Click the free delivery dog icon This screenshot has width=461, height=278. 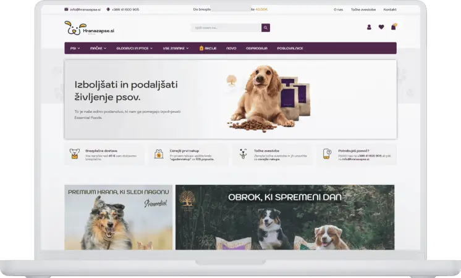[75, 154]
